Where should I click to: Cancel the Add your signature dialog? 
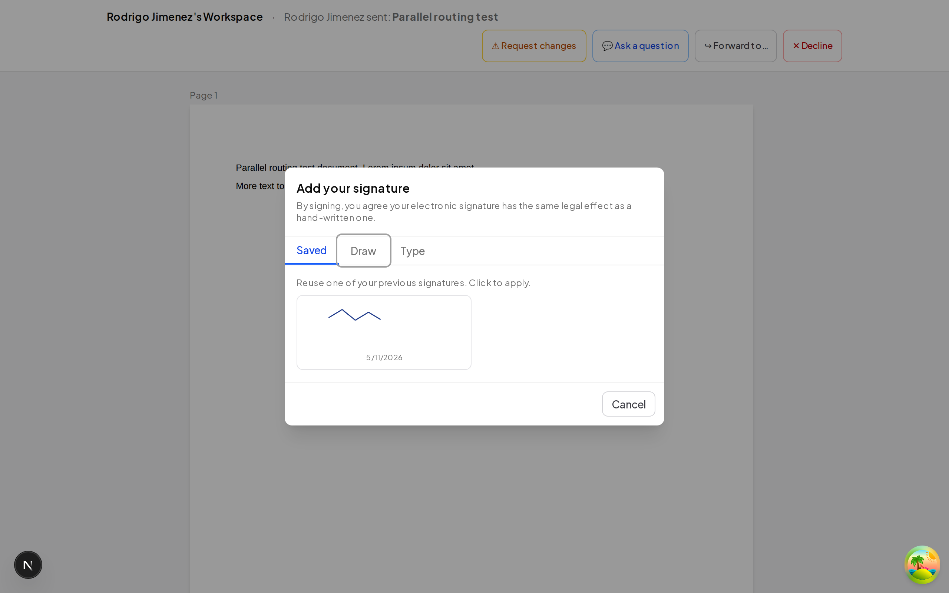[x=629, y=404]
